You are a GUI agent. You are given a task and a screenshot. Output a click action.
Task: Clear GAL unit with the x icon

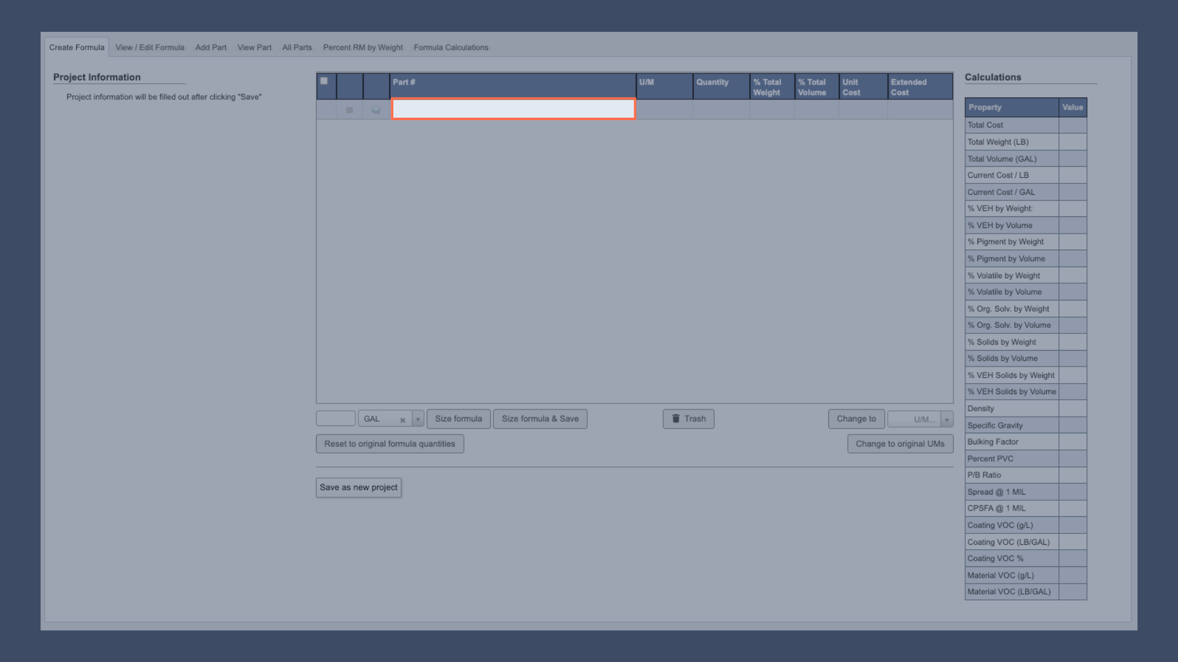coord(402,420)
